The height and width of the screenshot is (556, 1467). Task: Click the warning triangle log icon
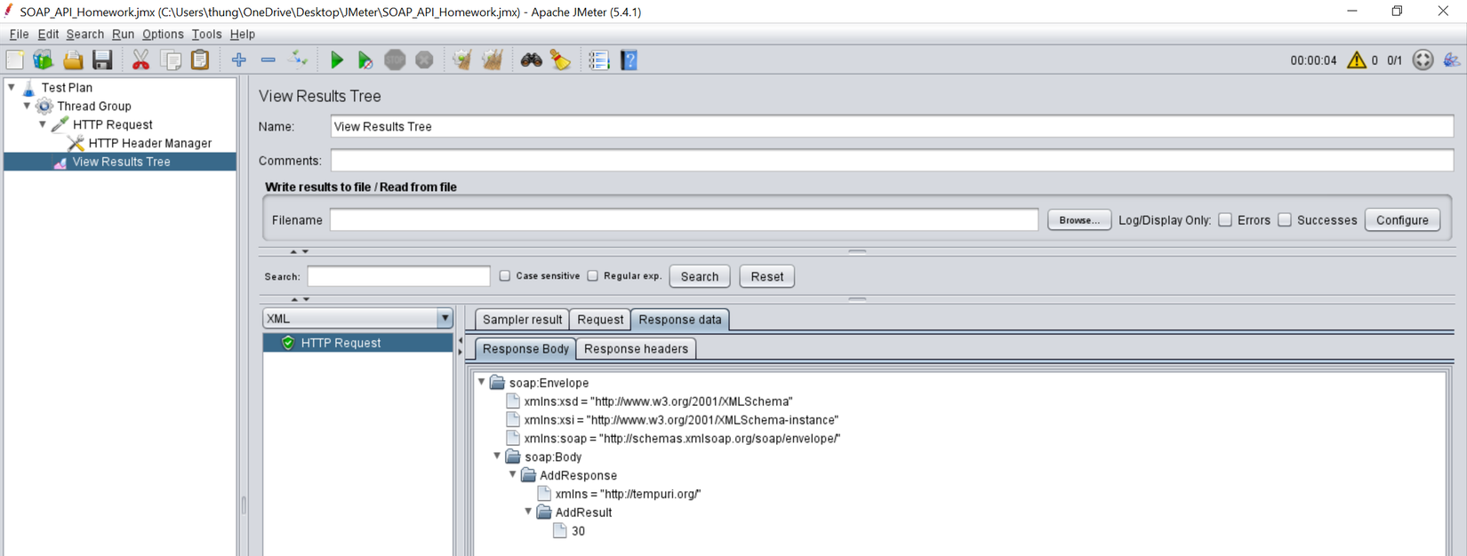tap(1356, 60)
